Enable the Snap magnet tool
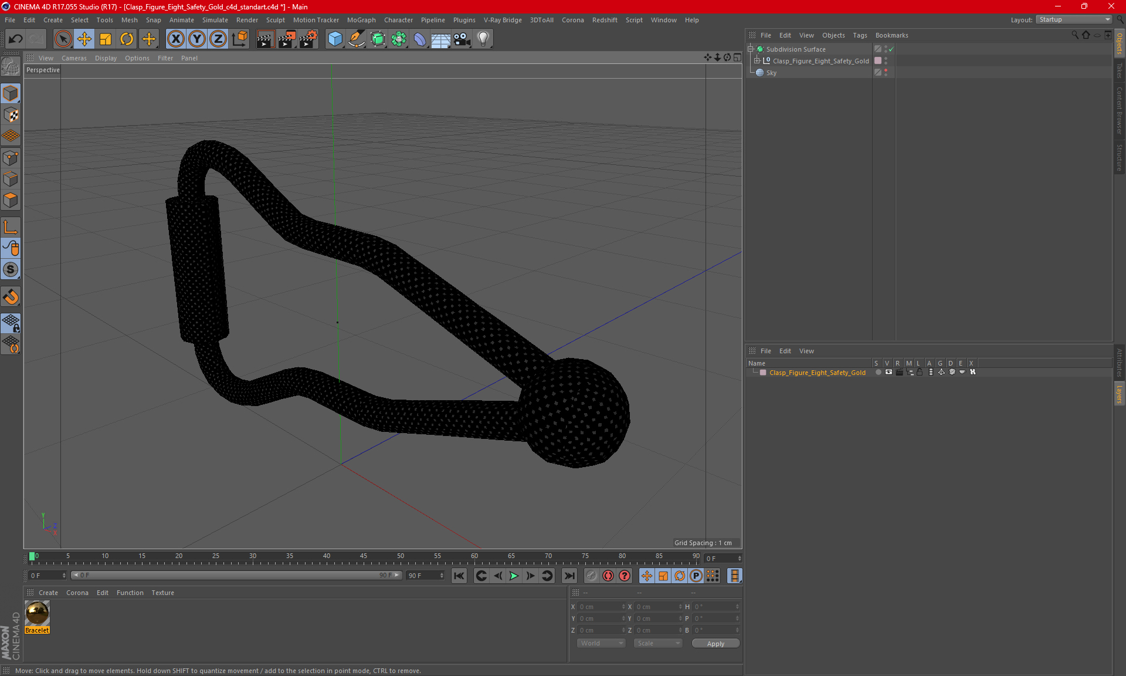1126x676 pixels. [x=11, y=297]
